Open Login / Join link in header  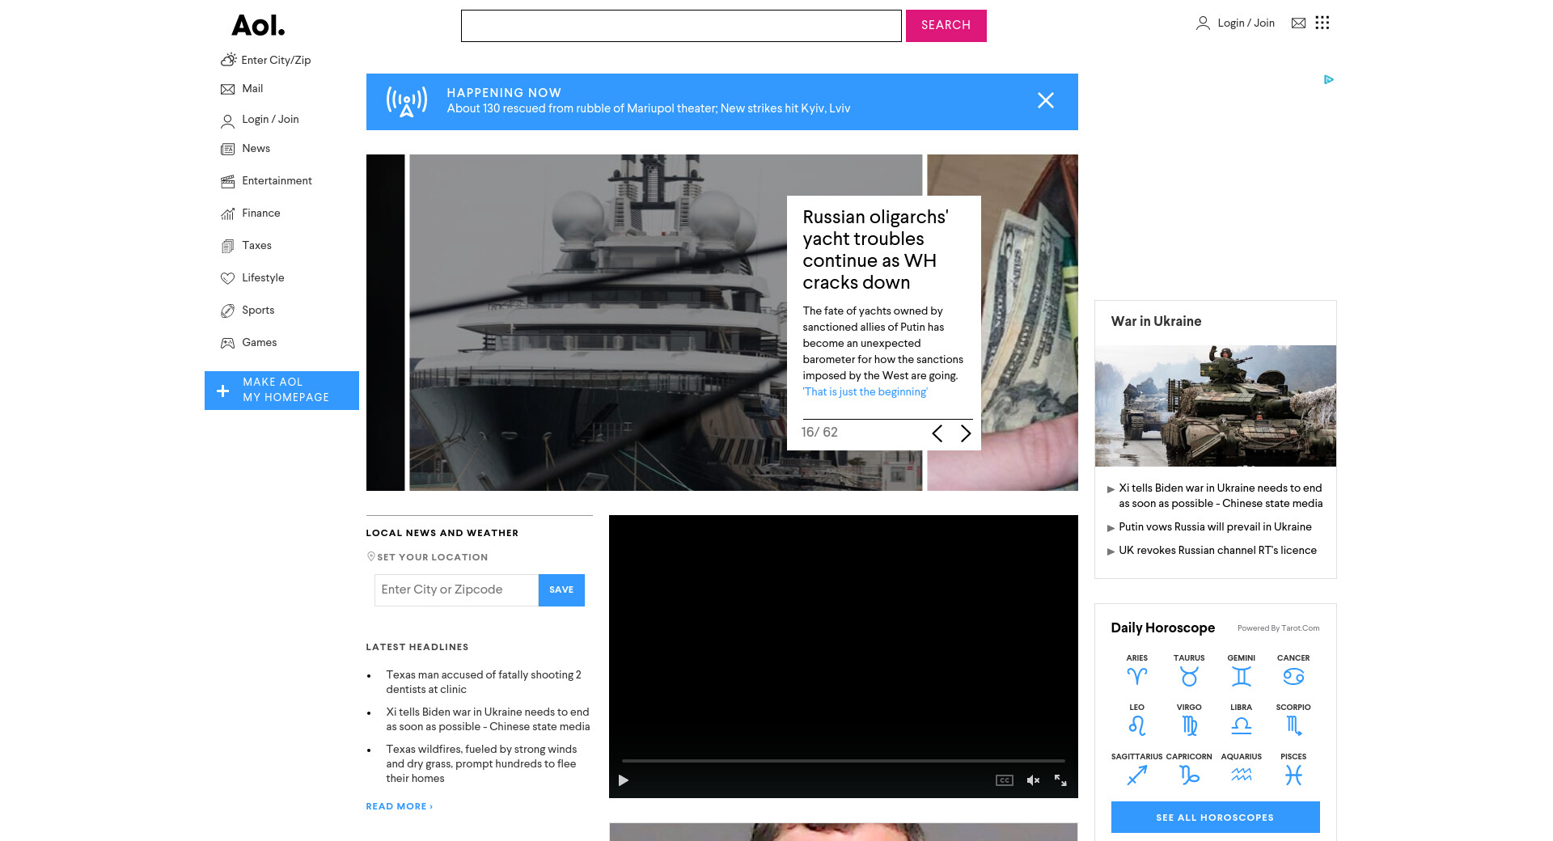(x=1246, y=23)
